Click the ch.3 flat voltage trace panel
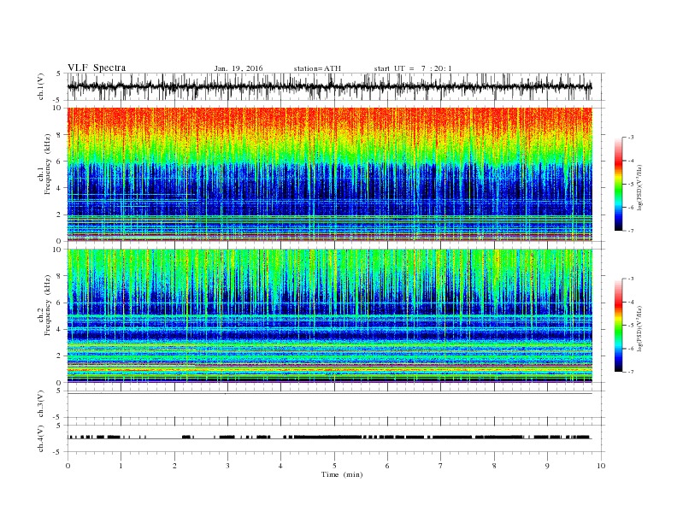Viewport: 677px width, 523px height. 336,404
